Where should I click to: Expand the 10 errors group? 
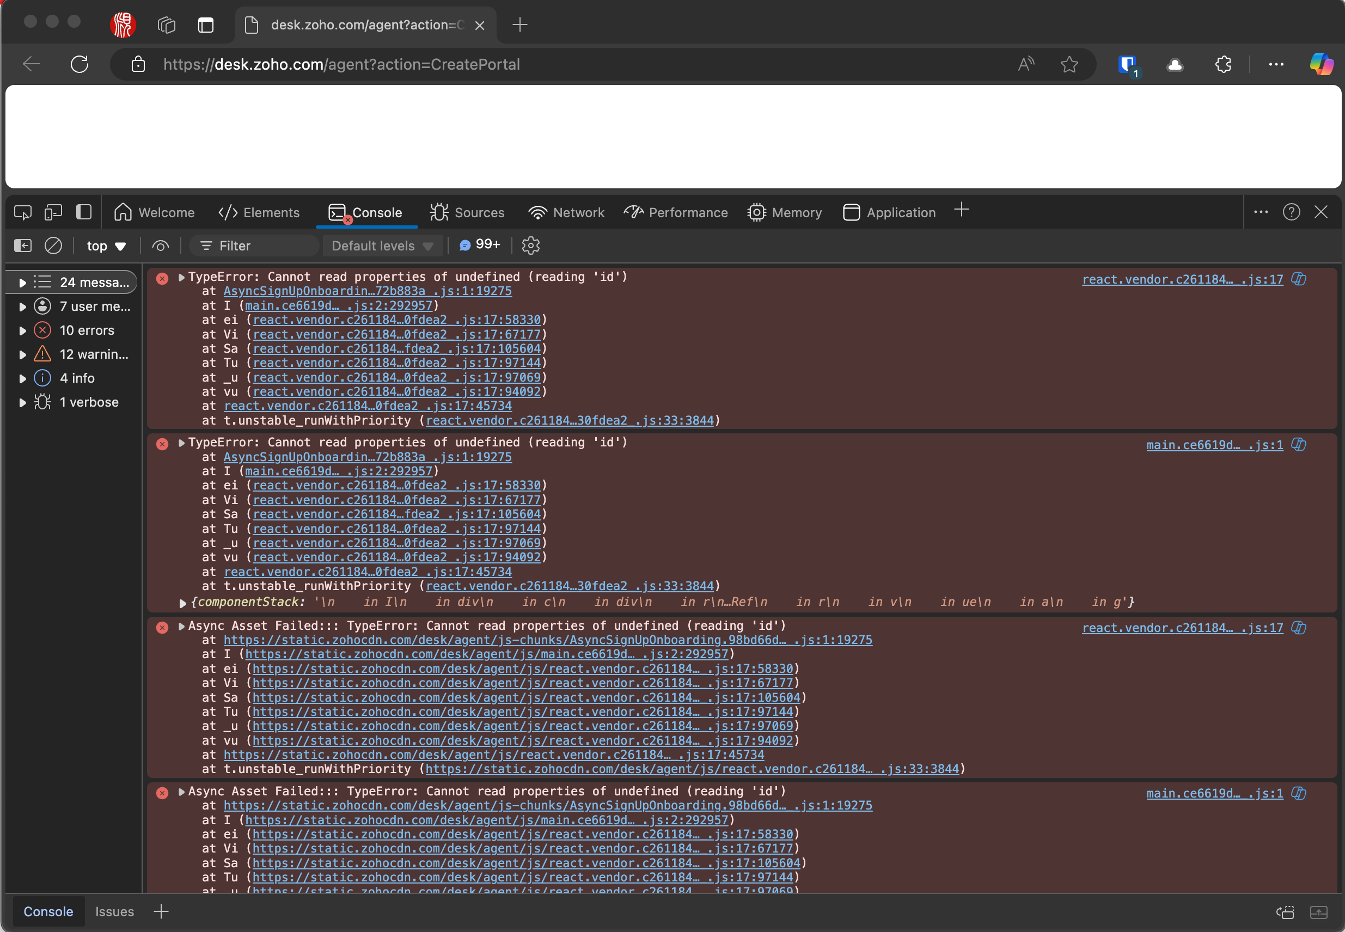pos(22,330)
